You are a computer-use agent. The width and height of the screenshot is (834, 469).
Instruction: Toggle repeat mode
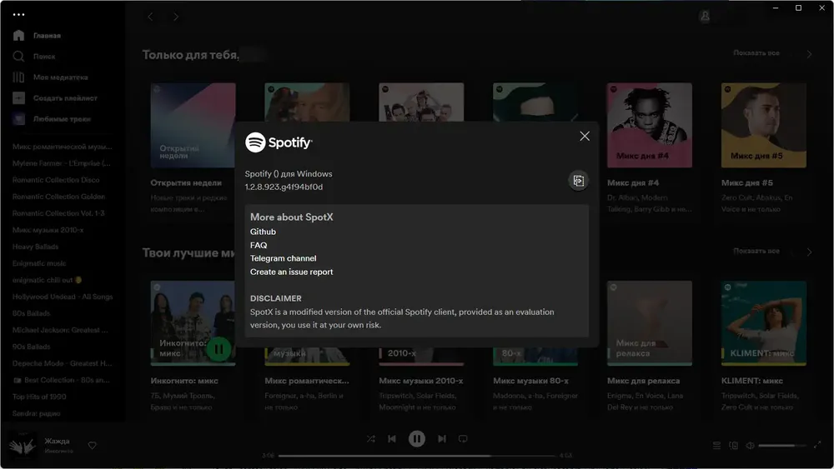point(463,439)
